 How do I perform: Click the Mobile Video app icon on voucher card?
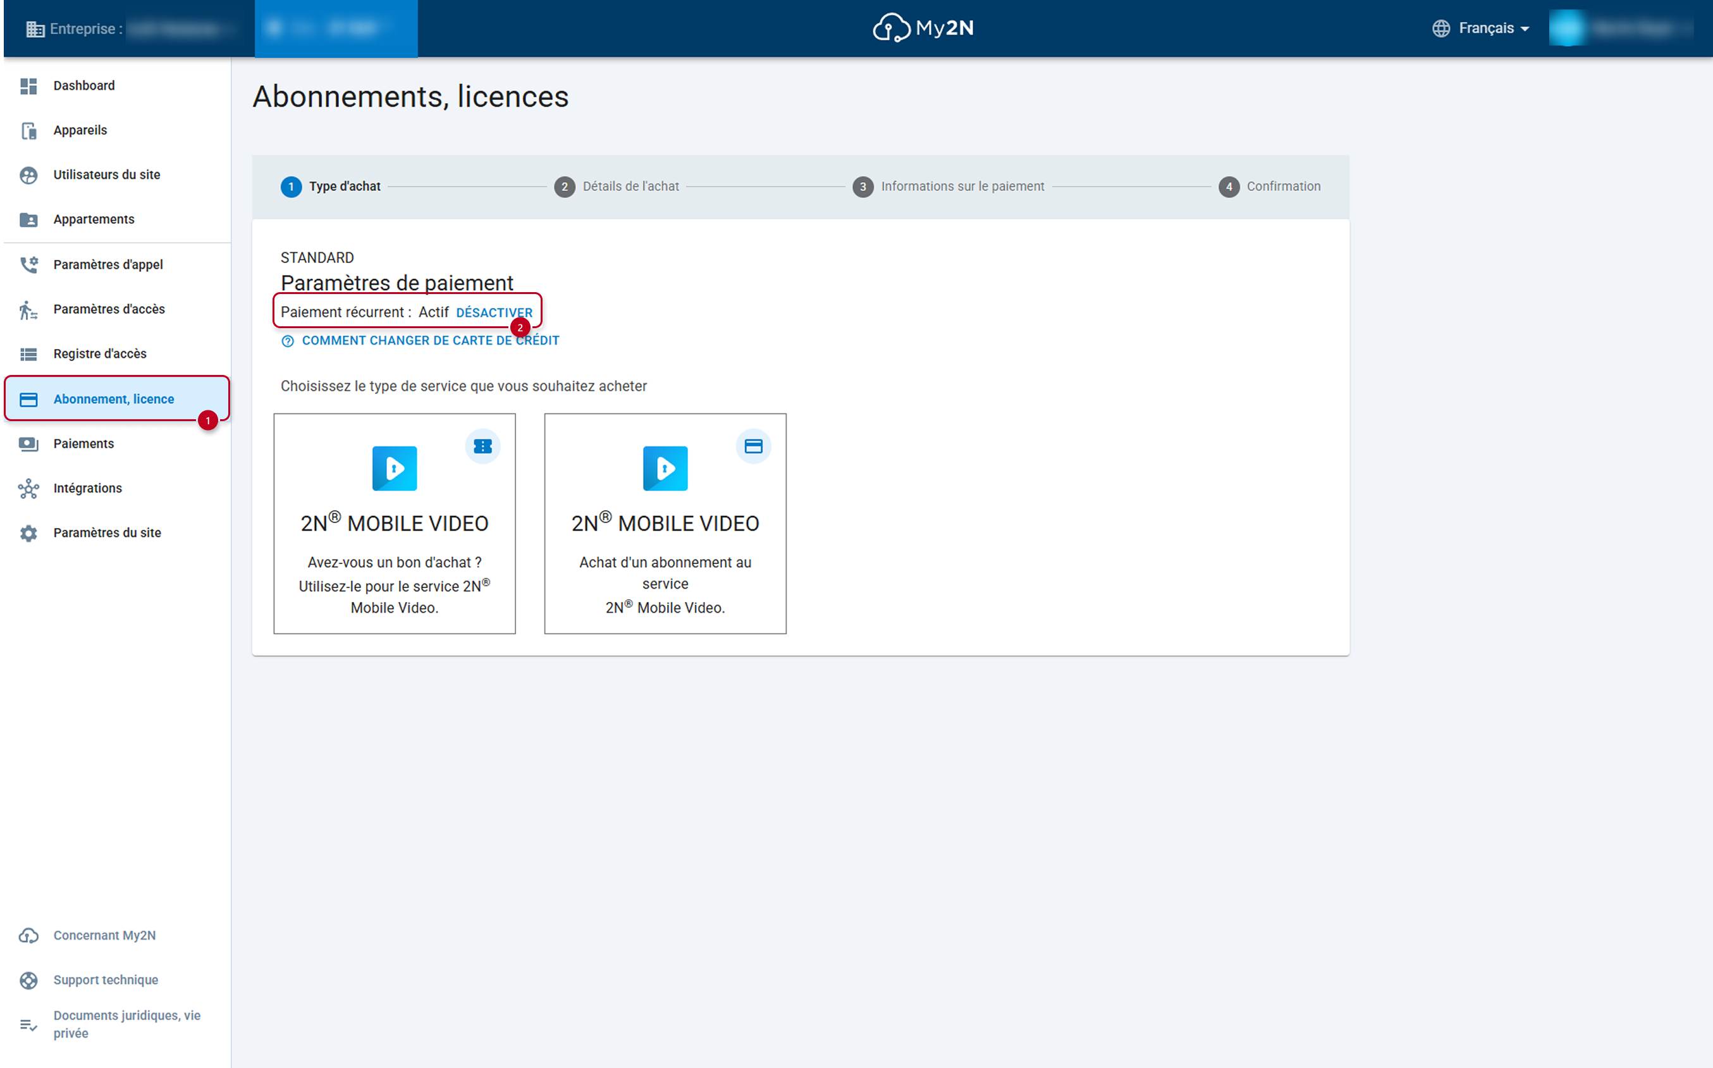click(x=394, y=469)
